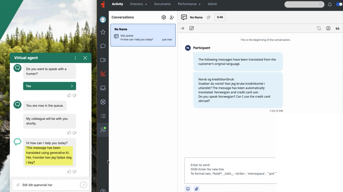Open agent interactions icon with green dot
The image size is (343, 192).
(103, 130)
